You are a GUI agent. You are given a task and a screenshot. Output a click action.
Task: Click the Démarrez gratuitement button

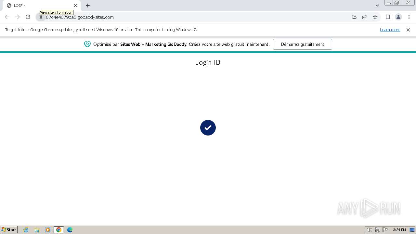303,44
